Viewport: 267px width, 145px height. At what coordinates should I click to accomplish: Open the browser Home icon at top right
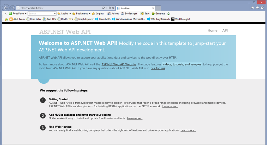pos(252,8)
